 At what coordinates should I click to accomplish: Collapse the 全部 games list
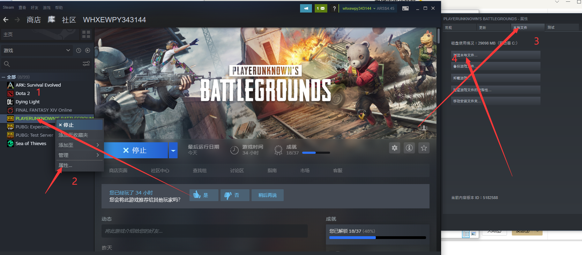pyautogui.click(x=3, y=77)
